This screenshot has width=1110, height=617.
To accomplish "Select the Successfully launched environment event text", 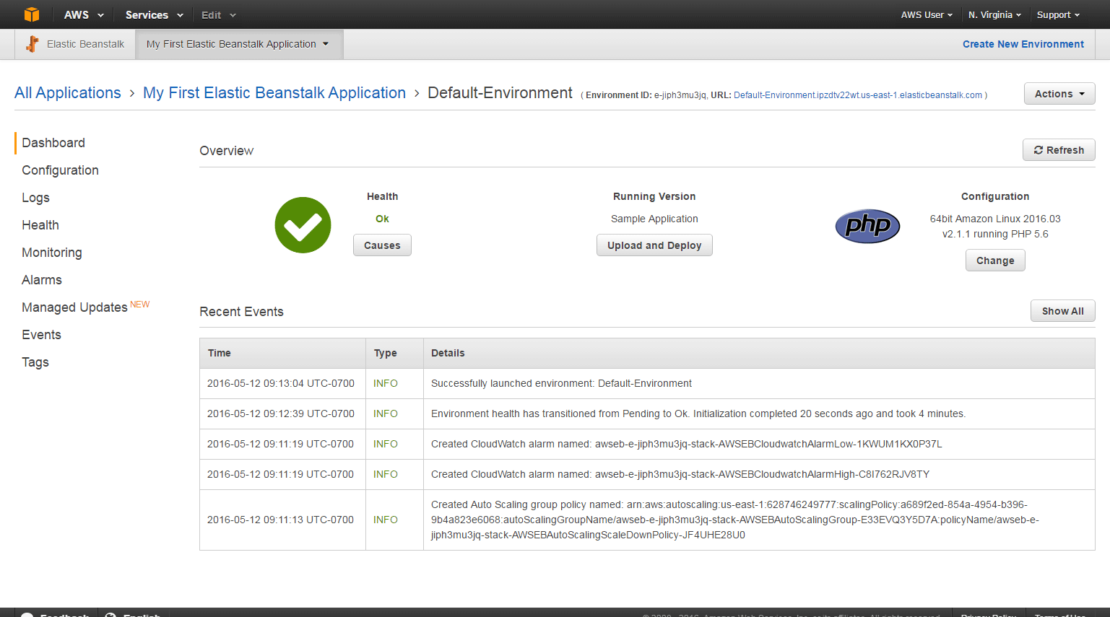I will (x=561, y=383).
